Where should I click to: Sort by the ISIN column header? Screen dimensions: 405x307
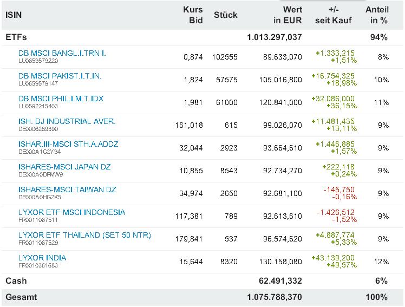point(14,15)
